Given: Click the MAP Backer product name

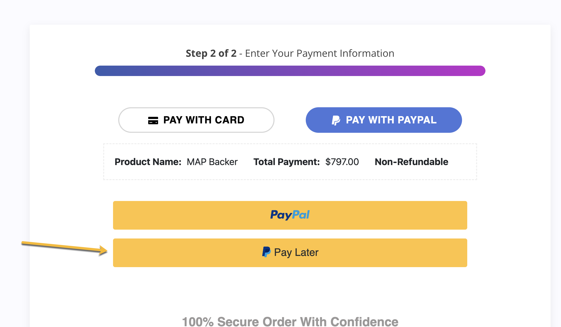Looking at the screenshot, I should 212,162.
